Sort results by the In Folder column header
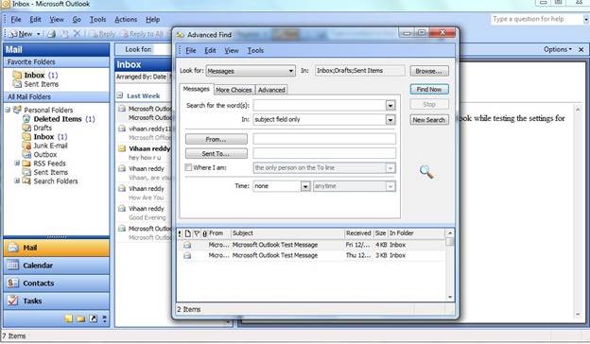Screen dimensions: 590x344 coord(416,233)
